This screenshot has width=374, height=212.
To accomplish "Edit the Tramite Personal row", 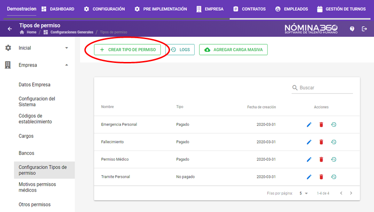I will [x=309, y=177].
